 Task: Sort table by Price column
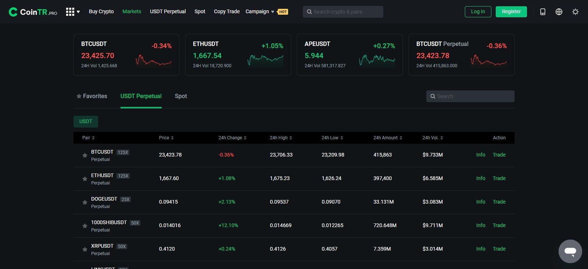tap(166, 138)
